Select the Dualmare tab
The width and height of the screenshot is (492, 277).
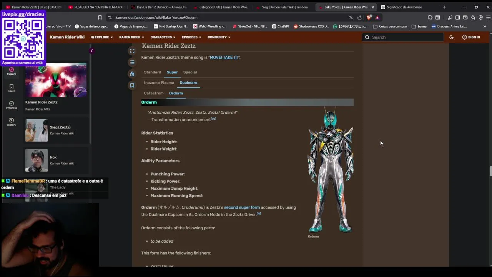188,83
